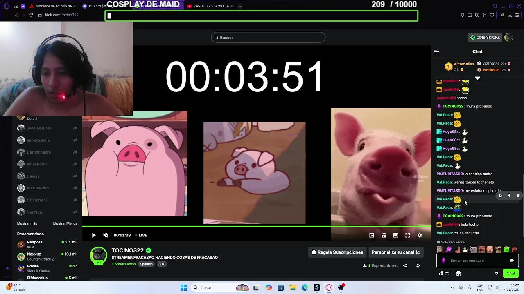This screenshot has height=294, width=524.
Task: Click the Spanish language tag
Action: pos(146,264)
